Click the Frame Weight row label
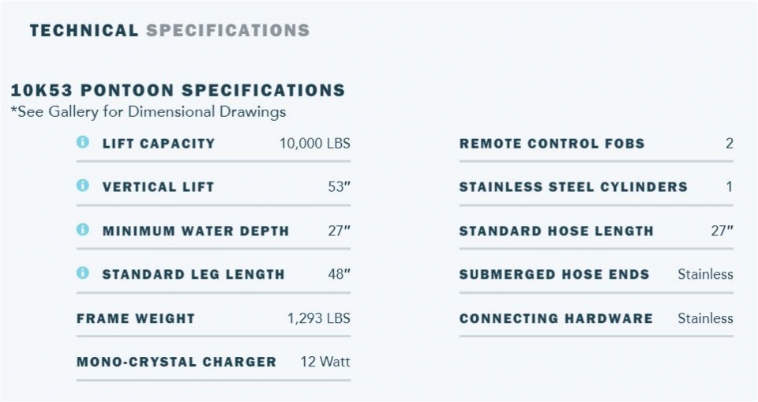 coord(135,319)
